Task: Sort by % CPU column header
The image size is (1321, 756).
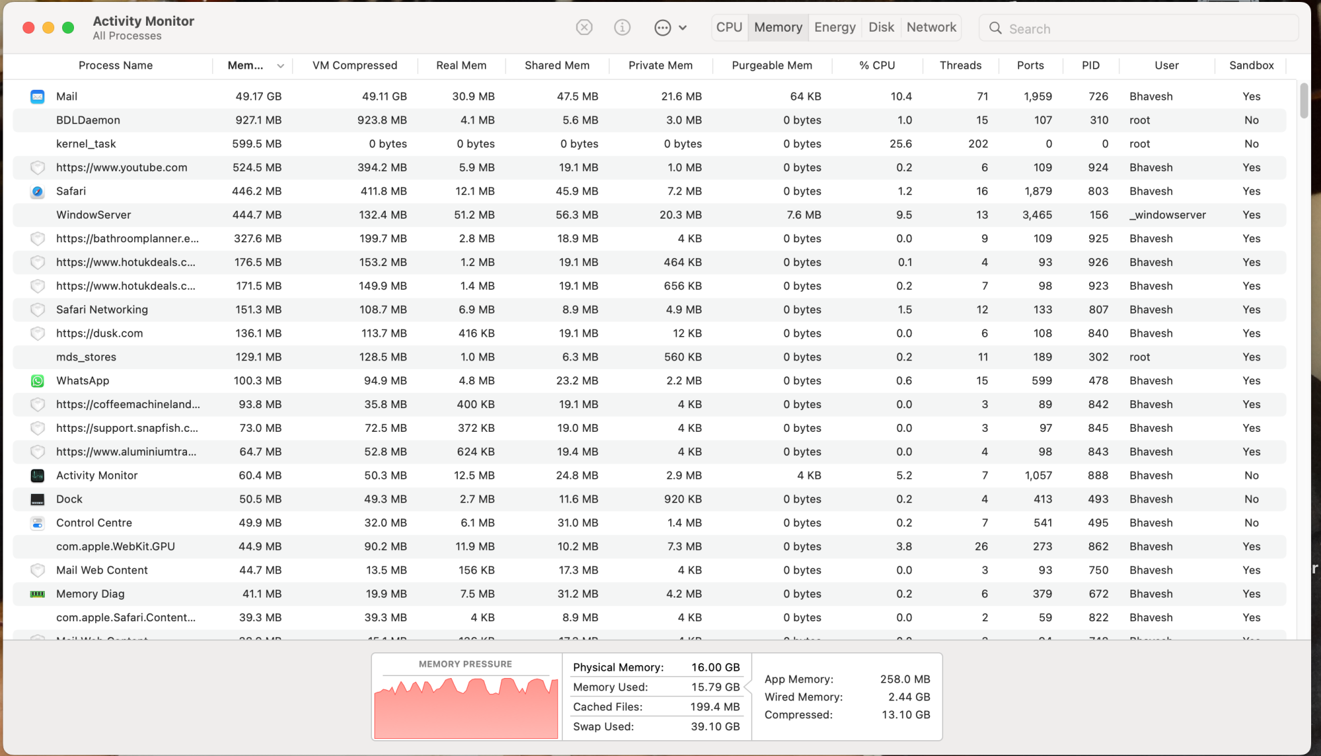Action: coord(876,65)
